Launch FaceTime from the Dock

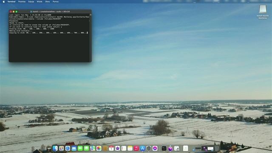coord(80,148)
